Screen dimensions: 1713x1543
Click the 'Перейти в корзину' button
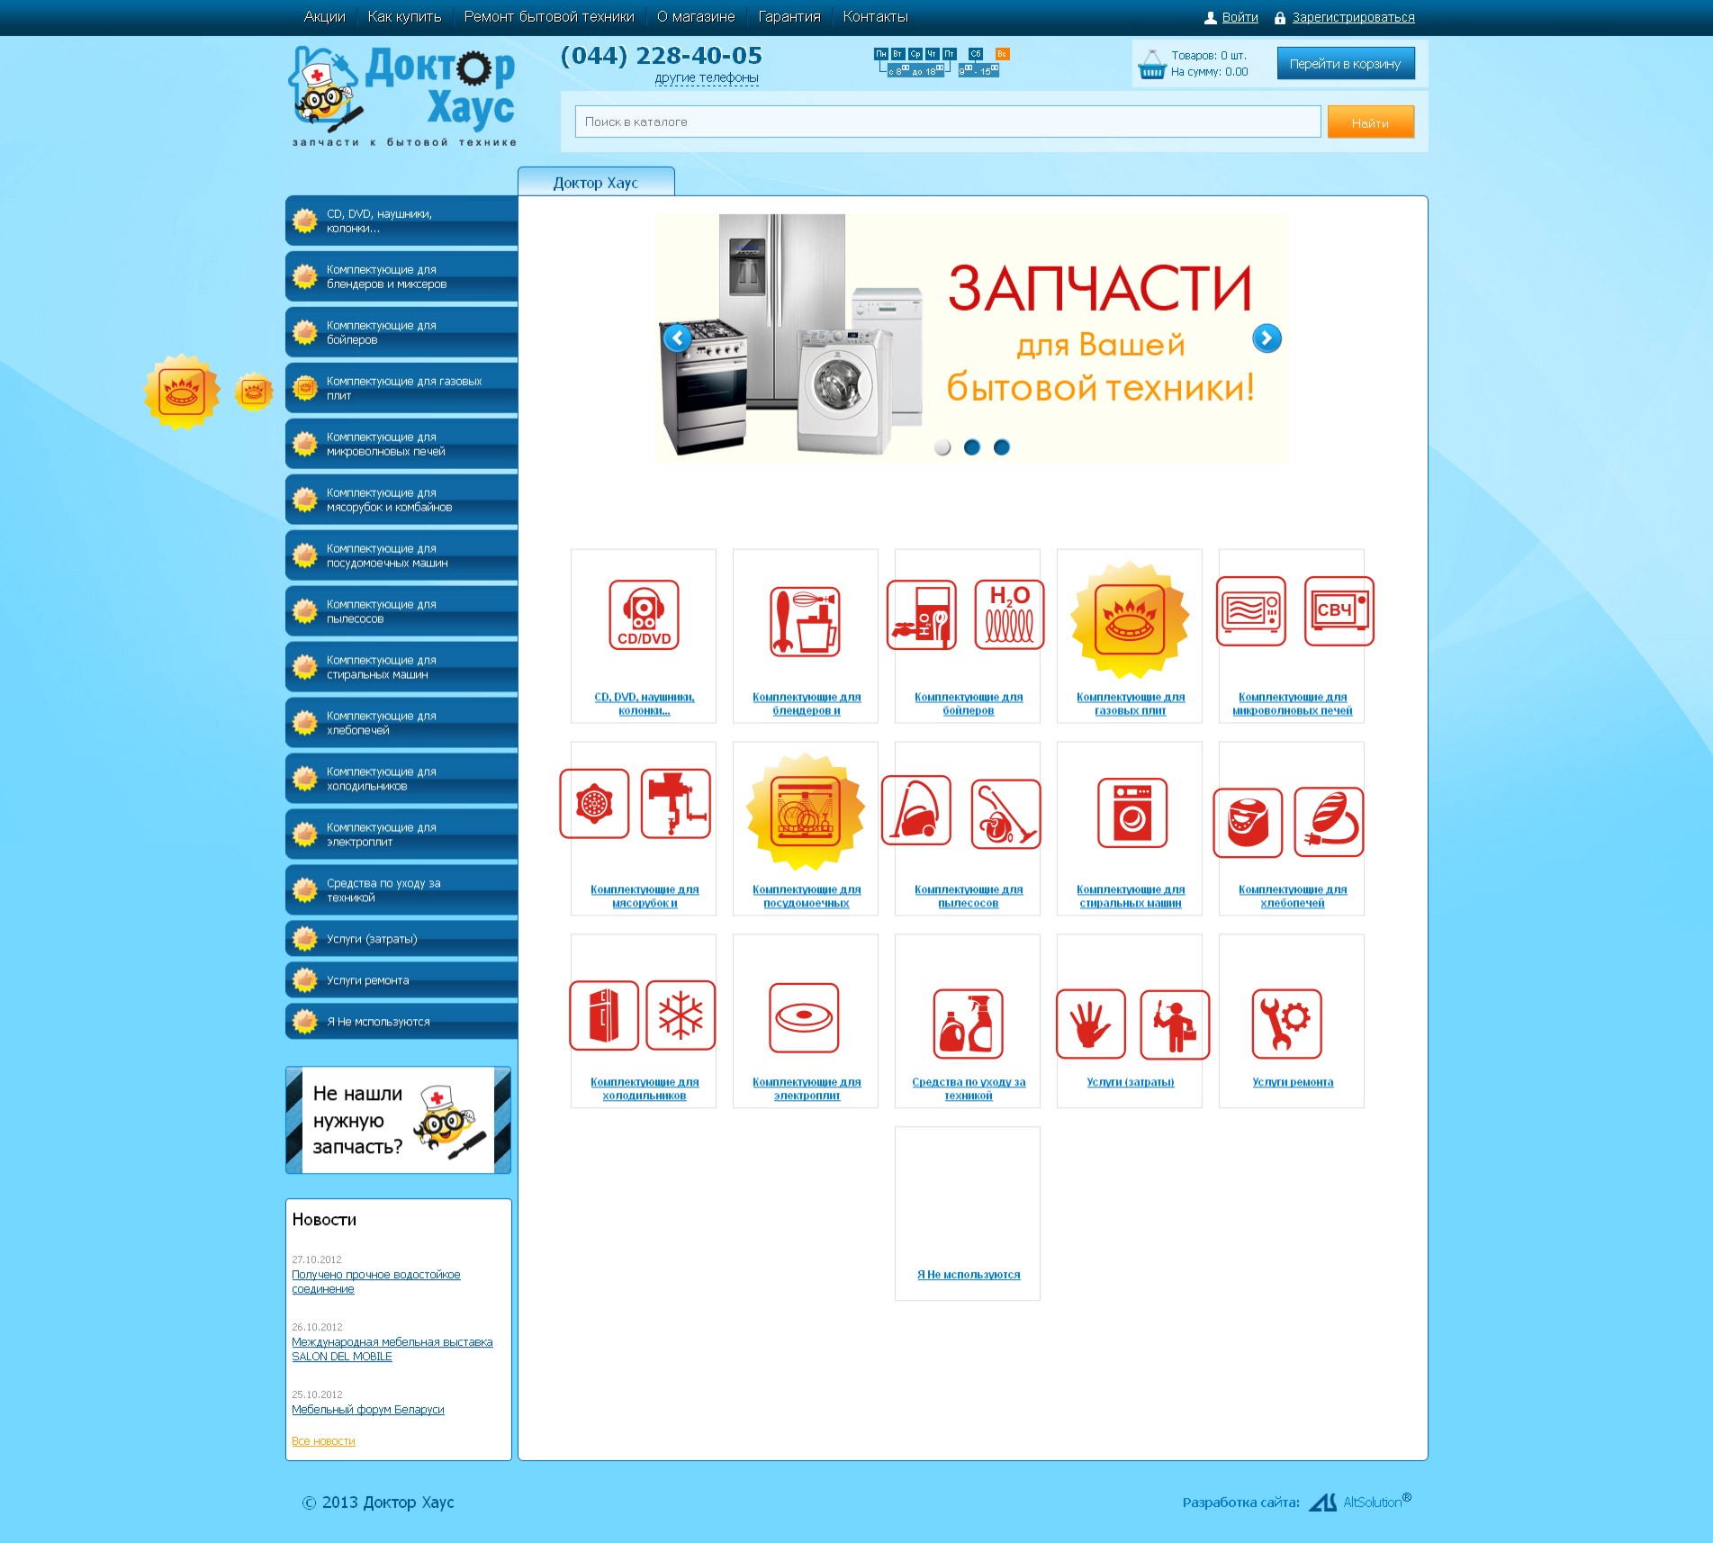(x=1345, y=64)
